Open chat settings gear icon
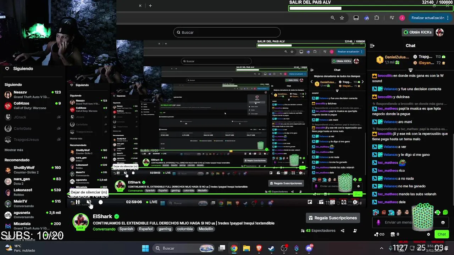Viewport: 454px width, 255px height. (428, 234)
